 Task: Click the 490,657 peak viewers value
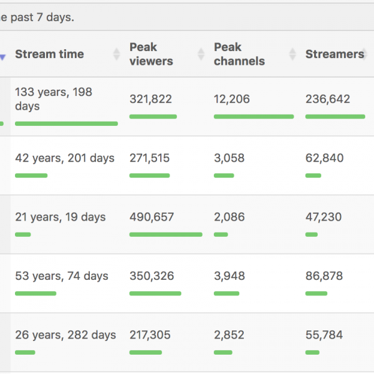pos(151,217)
